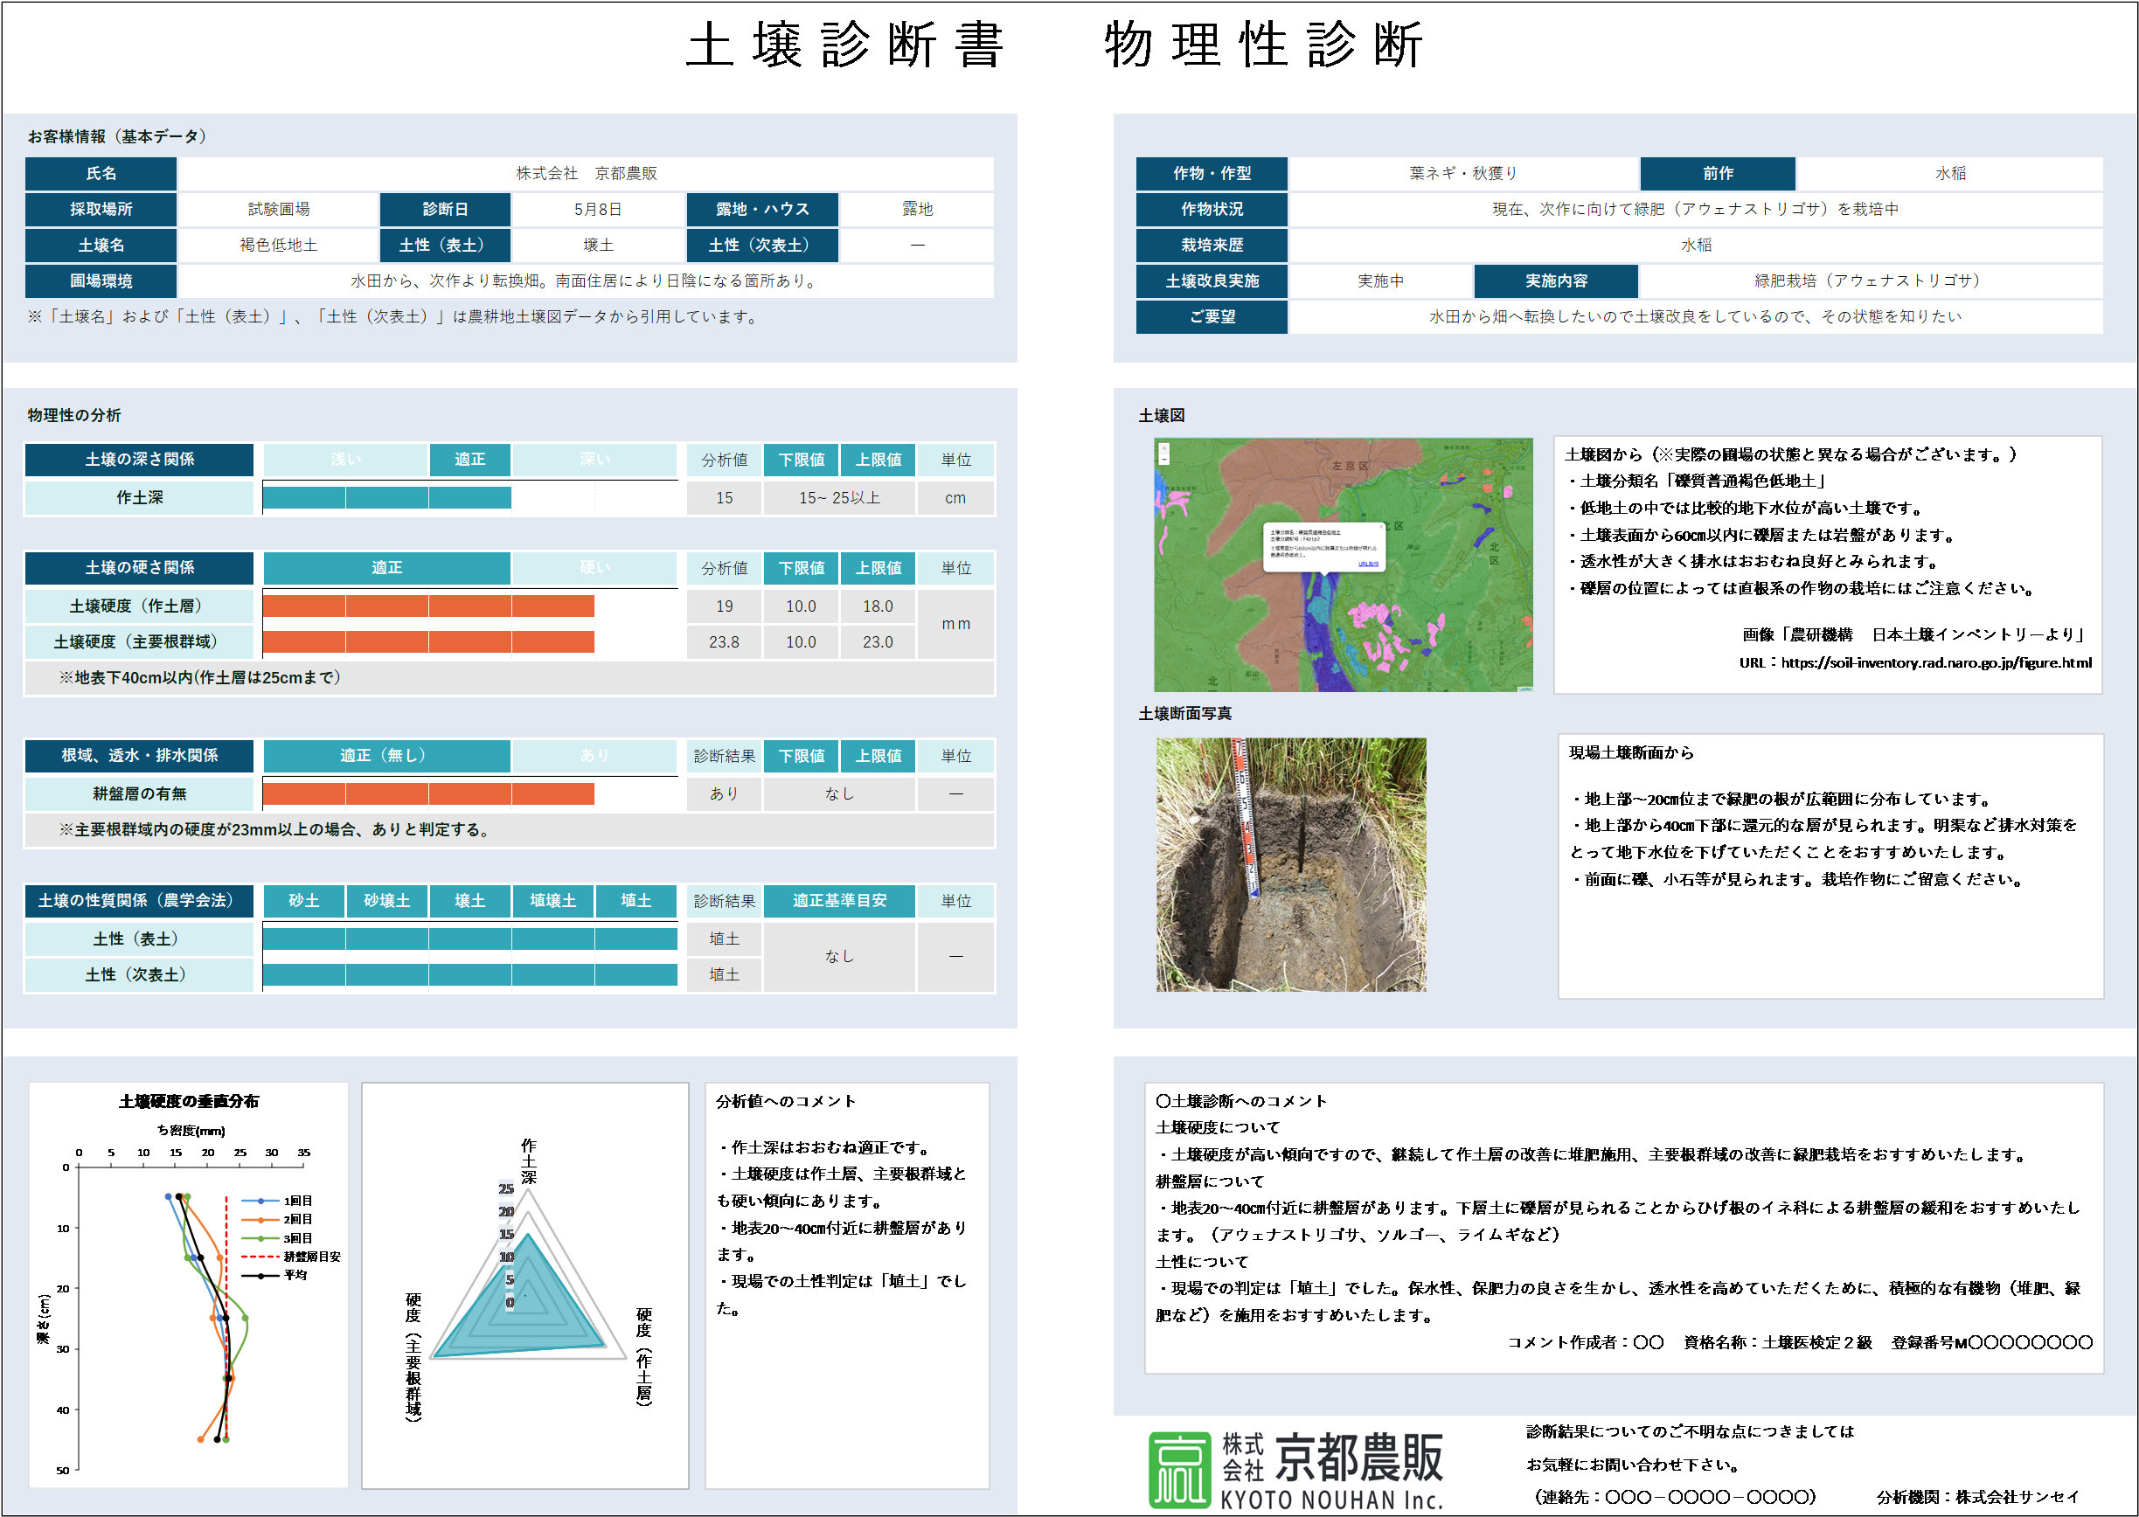Viewport: 2139px width, 1517px height.
Task: Open the soil-inventory.rad.naro.go.jp URL
Action: pos(1935,662)
